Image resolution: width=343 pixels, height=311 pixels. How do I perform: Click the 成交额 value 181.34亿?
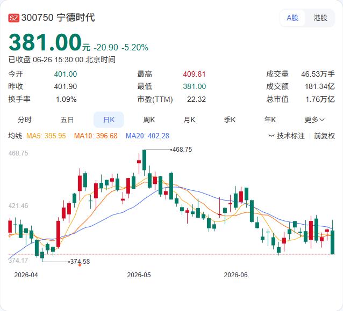point(319,86)
